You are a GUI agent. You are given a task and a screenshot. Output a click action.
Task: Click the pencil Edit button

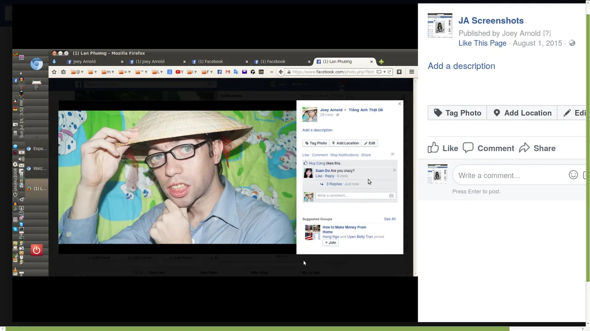pyautogui.click(x=572, y=113)
